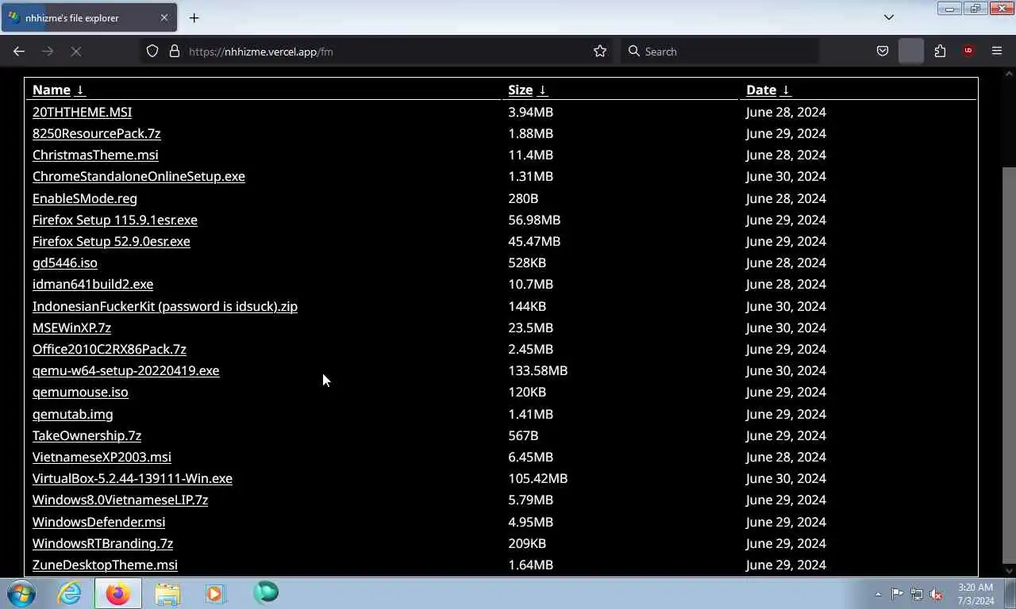Open the ChristmasTheme.msi link
Viewport: 1016px width, 609px height.
[95, 155]
